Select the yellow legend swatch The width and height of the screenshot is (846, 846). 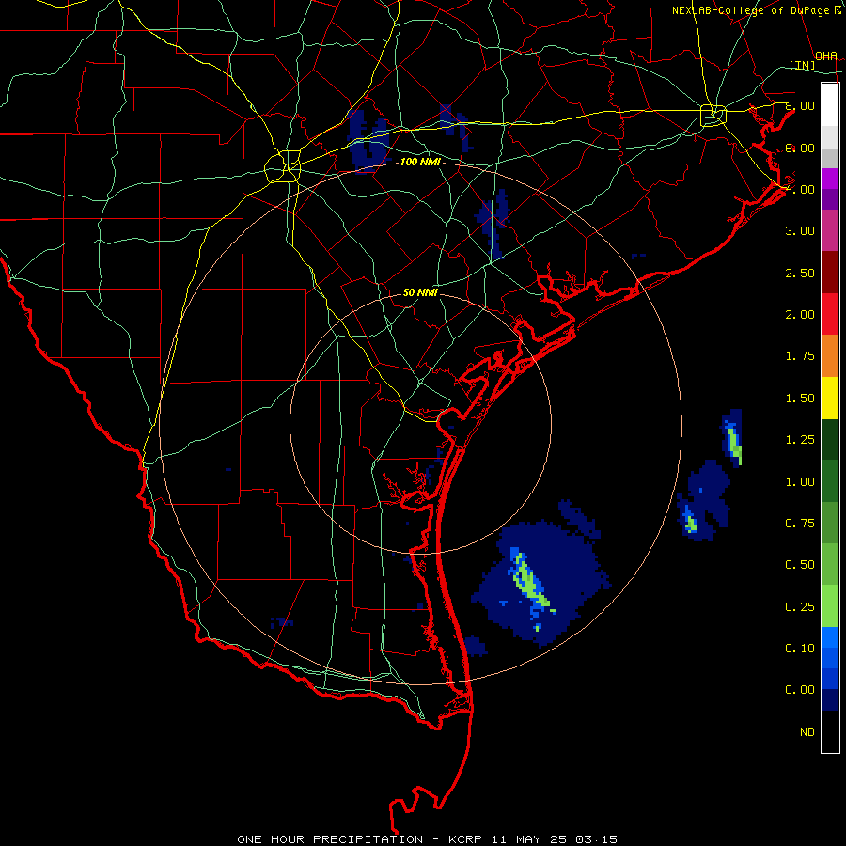click(x=830, y=398)
